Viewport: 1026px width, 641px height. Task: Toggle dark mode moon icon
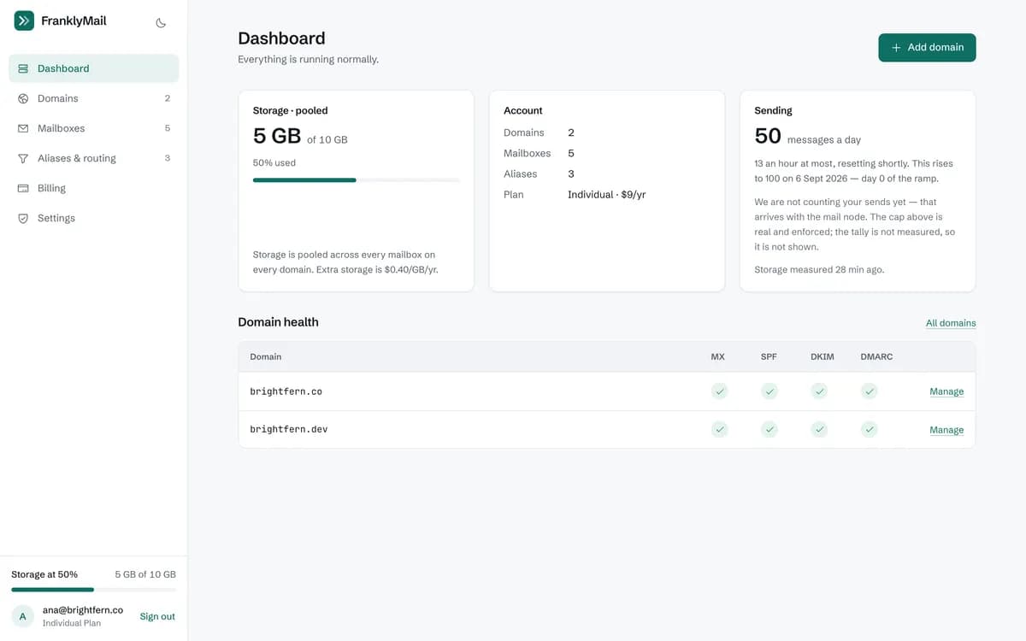(161, 23)
